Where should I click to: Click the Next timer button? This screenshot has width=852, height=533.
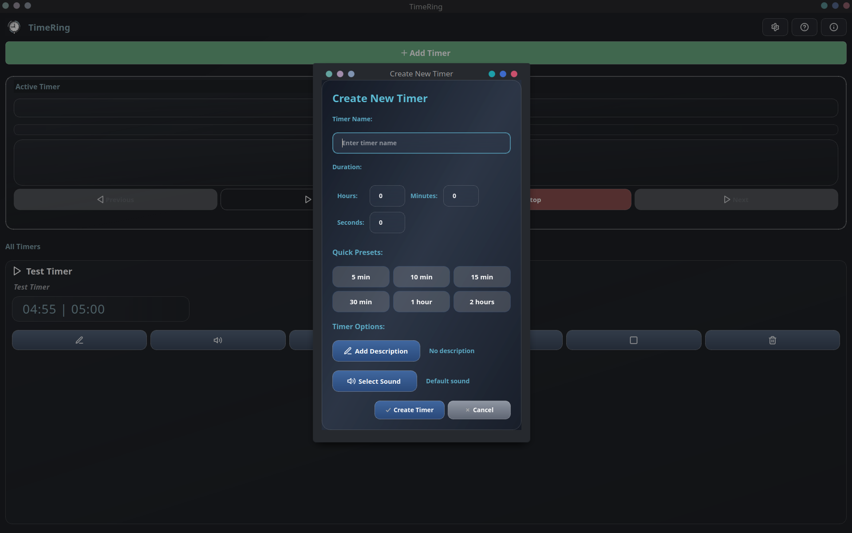point(736,199)
